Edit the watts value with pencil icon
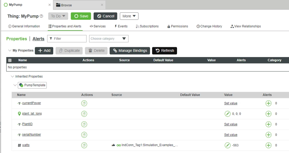 point(228,145)
